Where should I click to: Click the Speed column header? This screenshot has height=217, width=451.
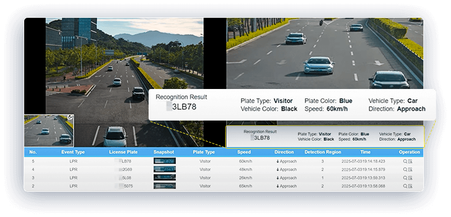[244, 152]
